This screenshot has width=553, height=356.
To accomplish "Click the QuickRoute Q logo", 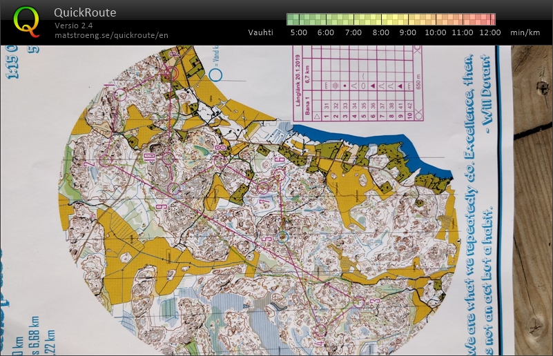I will (x=26, y=22).
